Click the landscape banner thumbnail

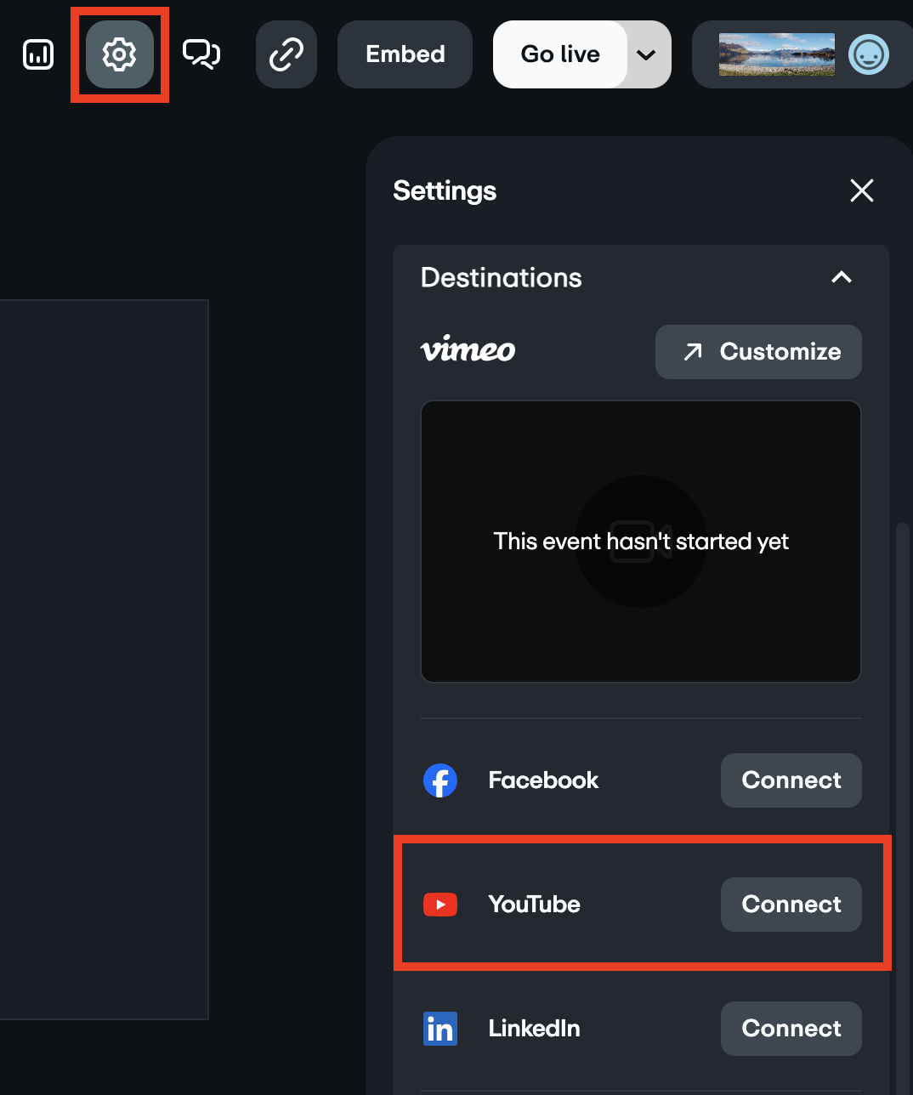pyautogui.click(x=777, y=54)
